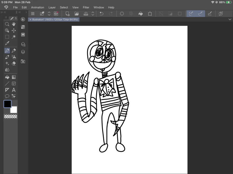Select the Correct Line tool
Image resolution: width=233 pixels, height=174 pixels.
[14, 96]
